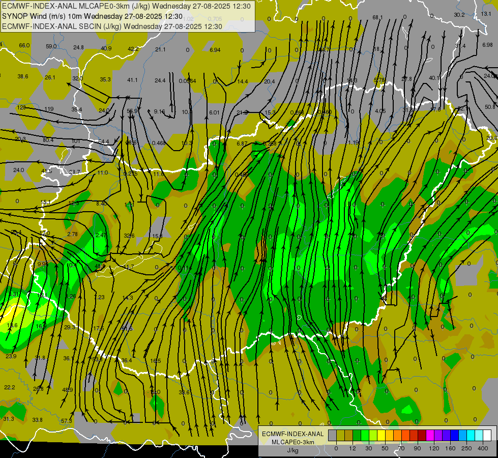This screenshot has width=498, height=458.
Task: Click the map value '33.8'
Action: point(38,420)
